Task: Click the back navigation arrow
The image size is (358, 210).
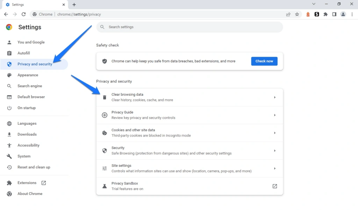Action: point(6,14)
